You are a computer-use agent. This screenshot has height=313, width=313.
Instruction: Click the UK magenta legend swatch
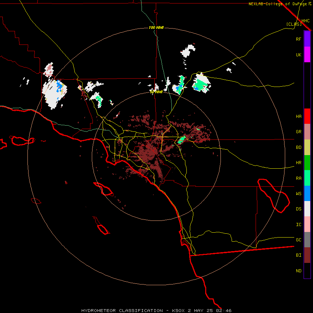pos(307,55)
